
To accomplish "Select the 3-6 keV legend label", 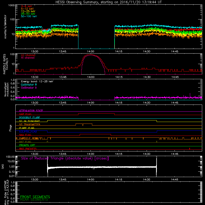I will click(x=27, y=6).
